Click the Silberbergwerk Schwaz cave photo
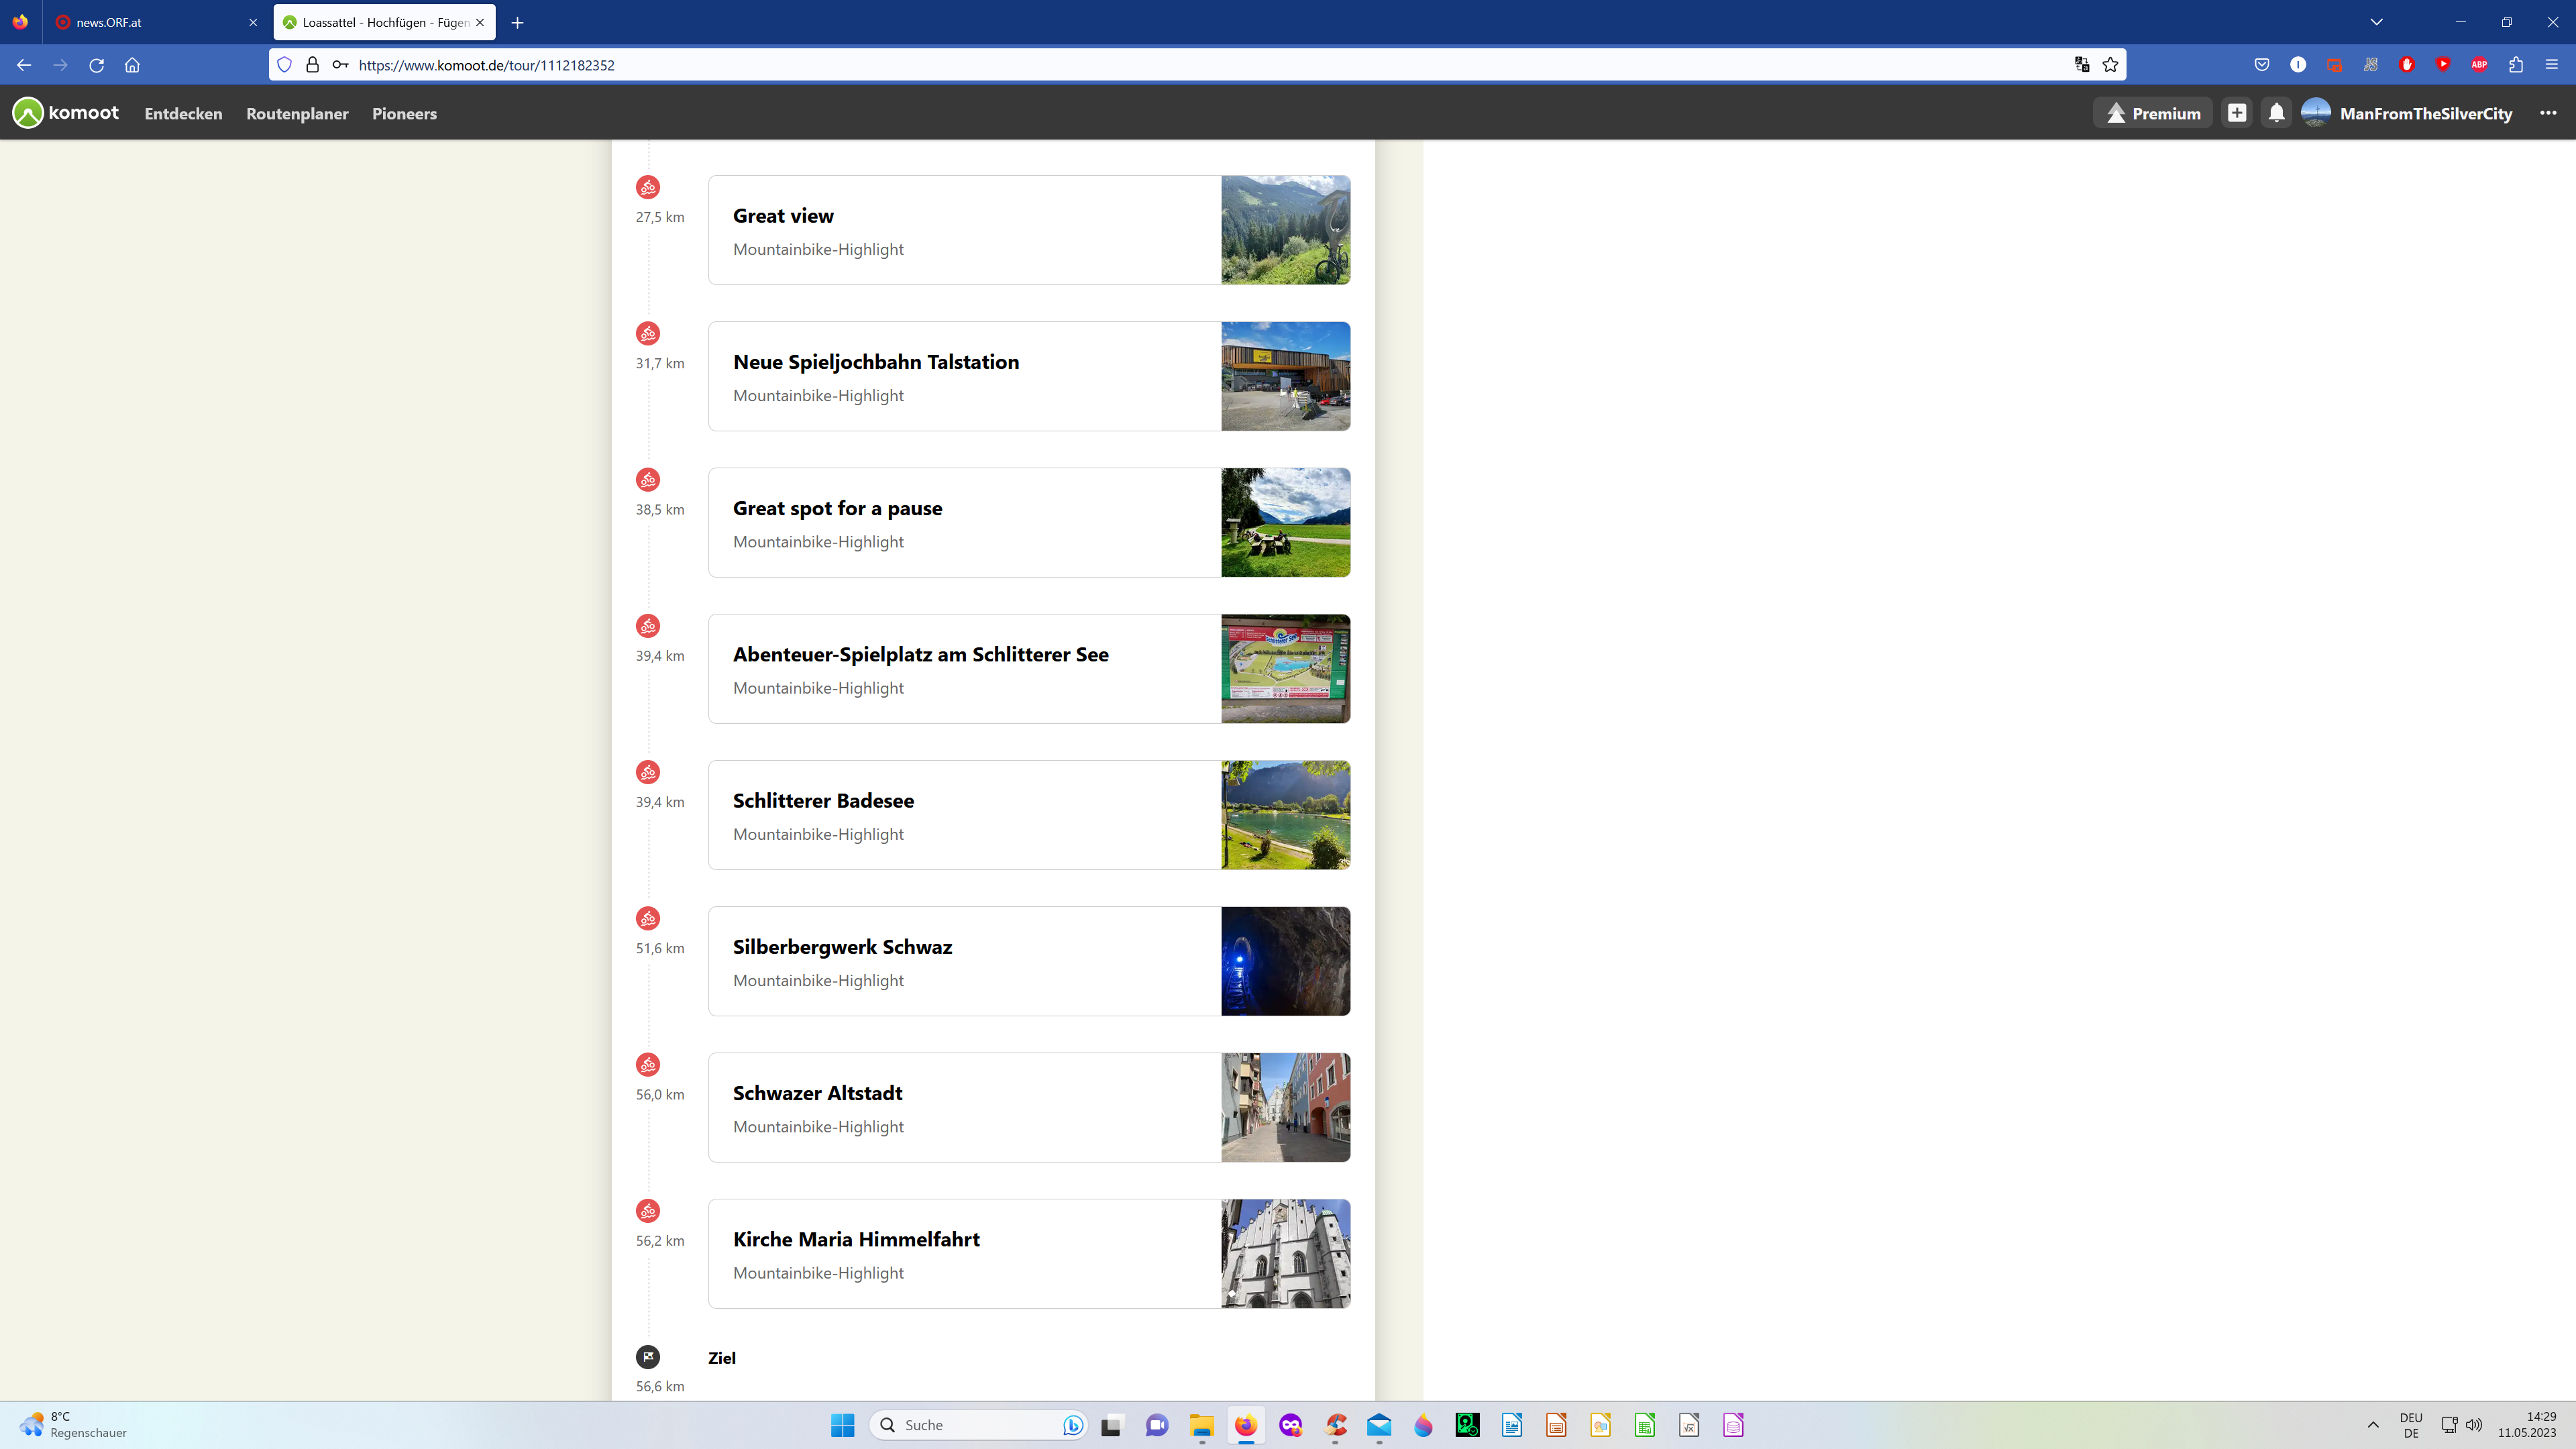The width and height of the screenshot is (2576, 1449). point(1285,961)
